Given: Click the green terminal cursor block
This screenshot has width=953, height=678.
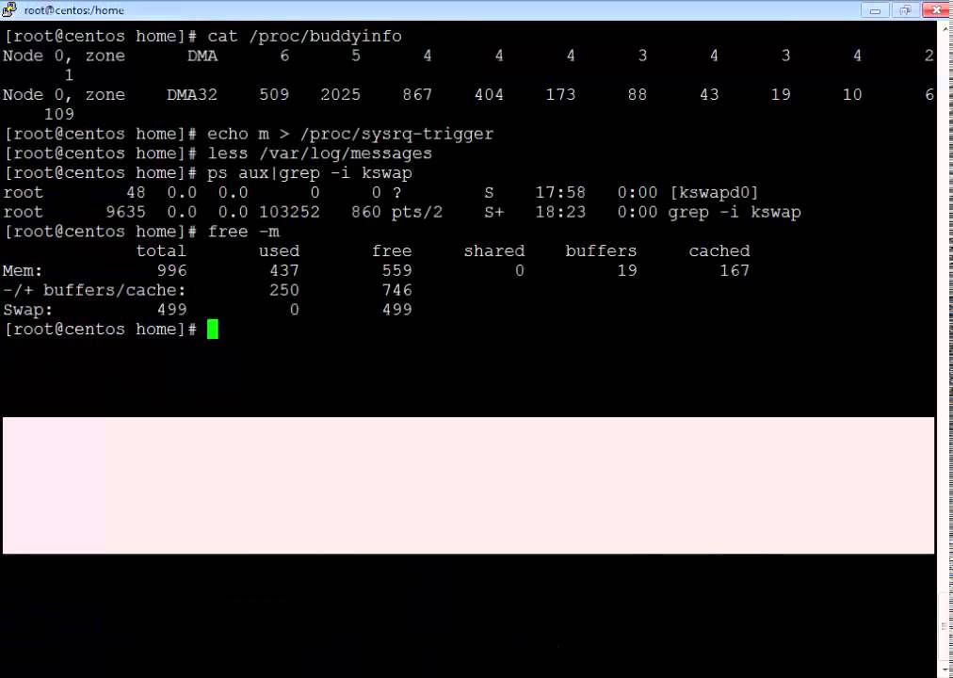Looking at the screenshot, I should 212,330.
